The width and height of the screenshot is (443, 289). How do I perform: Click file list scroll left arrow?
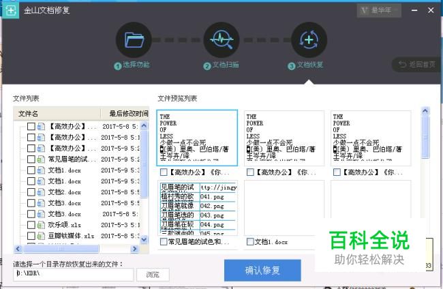click(18, 249)
